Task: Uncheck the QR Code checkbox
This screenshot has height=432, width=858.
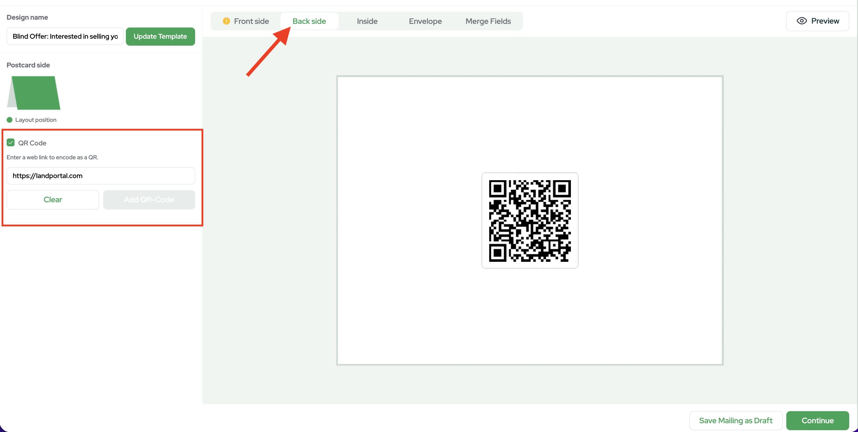Action: click(11, 143)
